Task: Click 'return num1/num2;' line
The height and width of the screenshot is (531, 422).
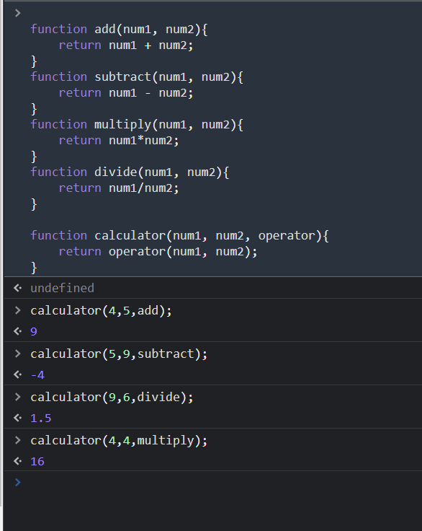Action: tap(119, 188)
